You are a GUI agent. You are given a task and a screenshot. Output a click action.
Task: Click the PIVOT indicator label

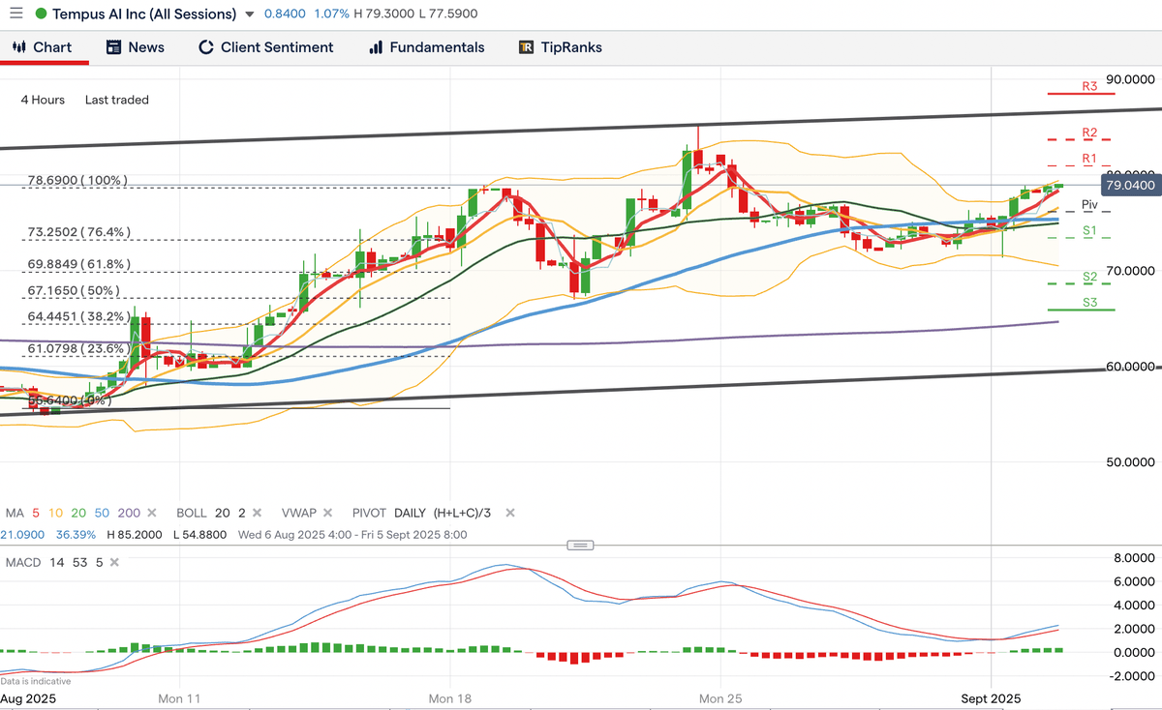pos(369,513)
